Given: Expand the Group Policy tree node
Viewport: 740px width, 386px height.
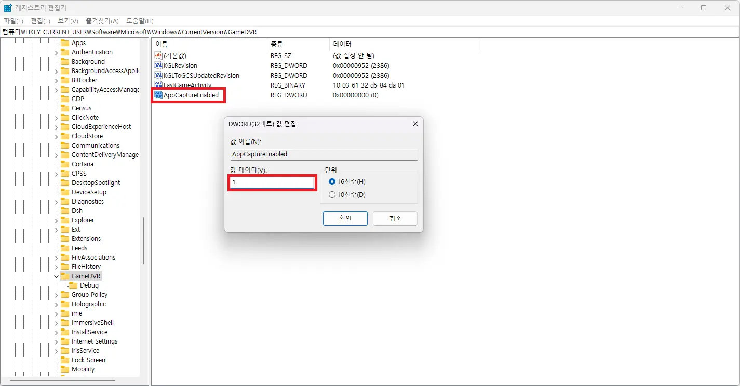Looking at the screenshot, I should click(x=57, y=295).
